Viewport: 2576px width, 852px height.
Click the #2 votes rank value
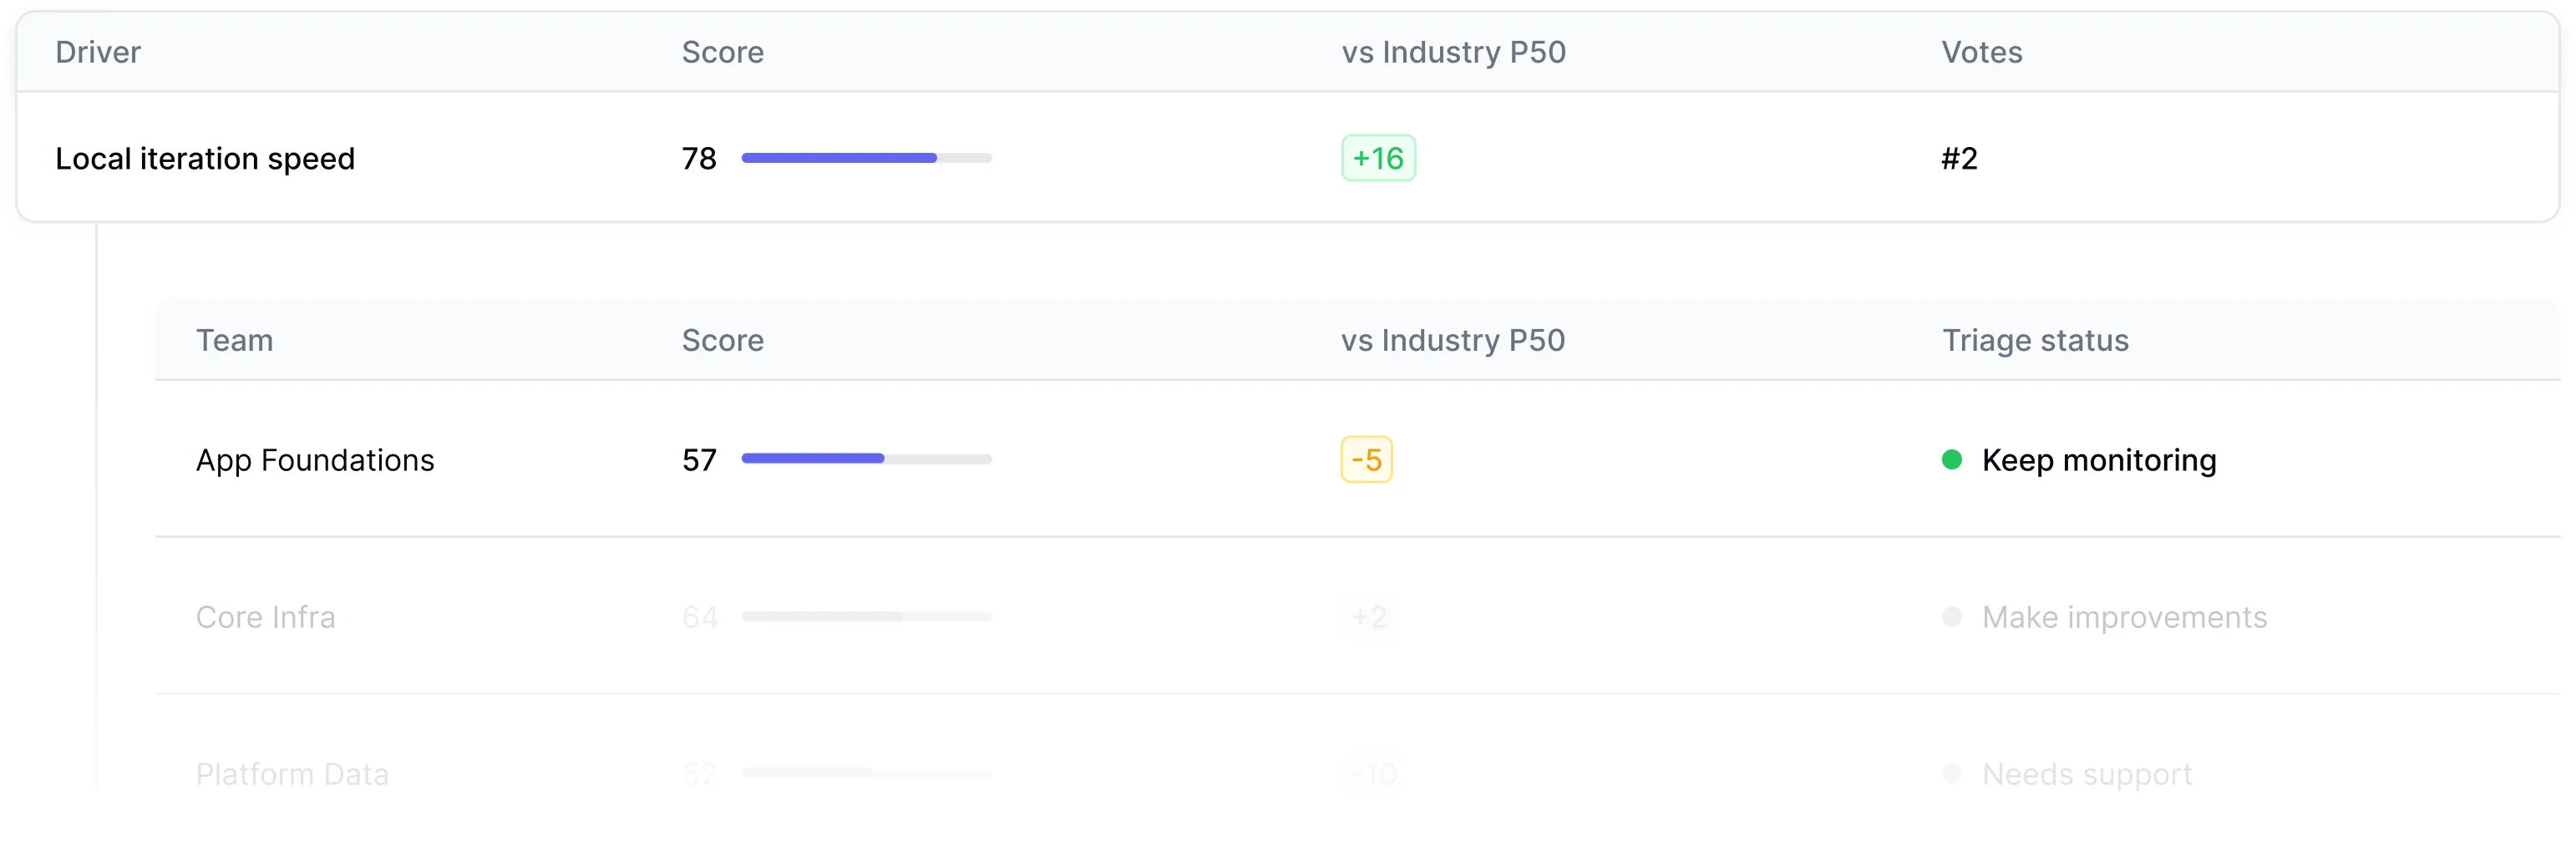point(1959,158)
